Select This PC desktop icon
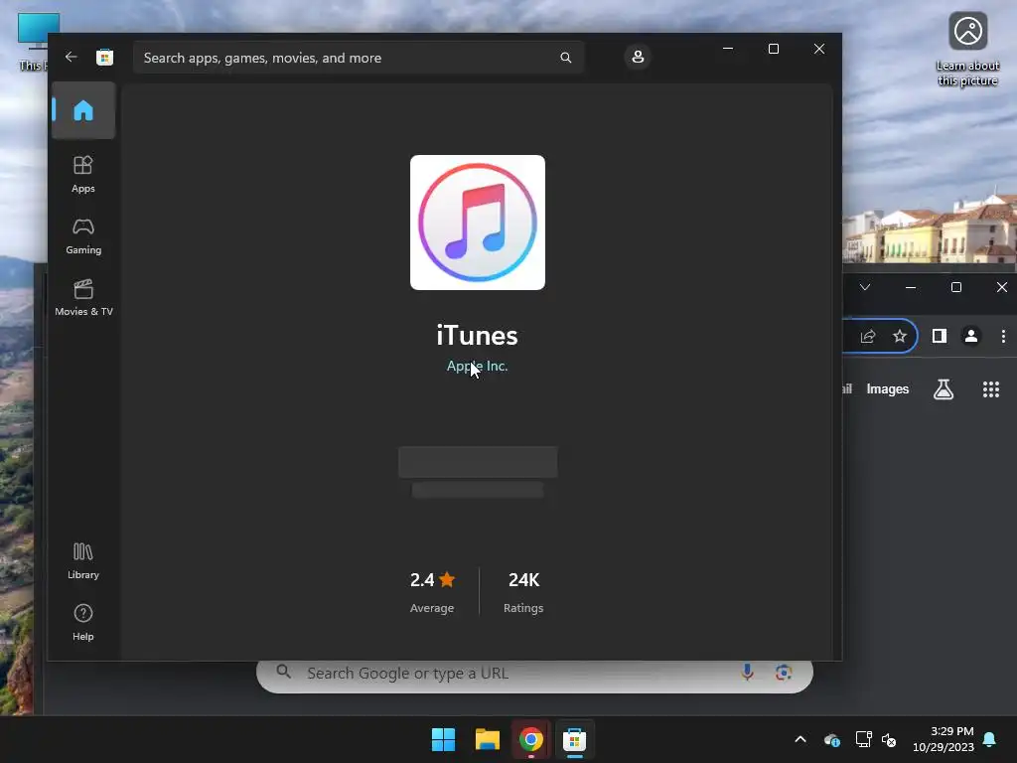Screen dimensions: 1017x763 34,42
